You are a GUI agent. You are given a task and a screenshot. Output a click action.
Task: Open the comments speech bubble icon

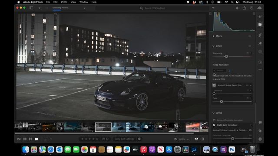click(260, 123)
